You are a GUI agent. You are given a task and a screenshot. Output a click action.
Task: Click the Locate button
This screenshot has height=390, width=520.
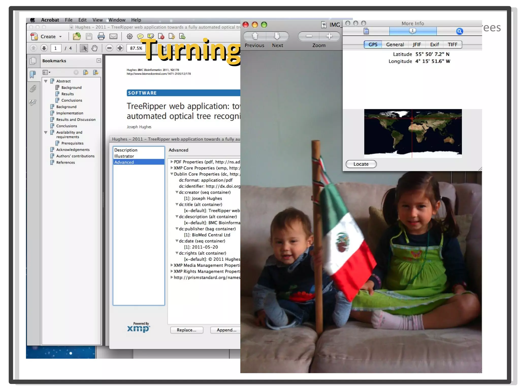click(361, 164)
